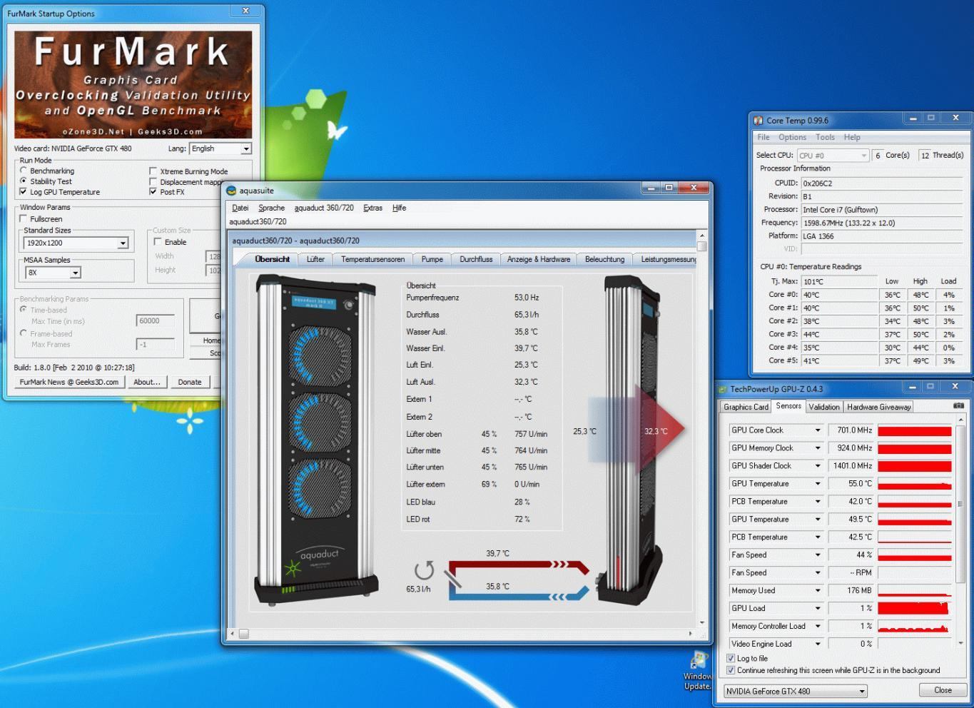Click the GPU Load sensor graph
The image size is (974, 708).
tap(914, 609)
